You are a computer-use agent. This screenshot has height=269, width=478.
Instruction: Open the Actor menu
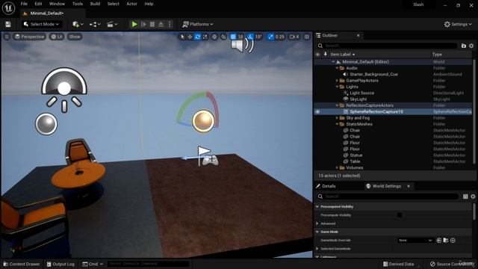(131, 4)
